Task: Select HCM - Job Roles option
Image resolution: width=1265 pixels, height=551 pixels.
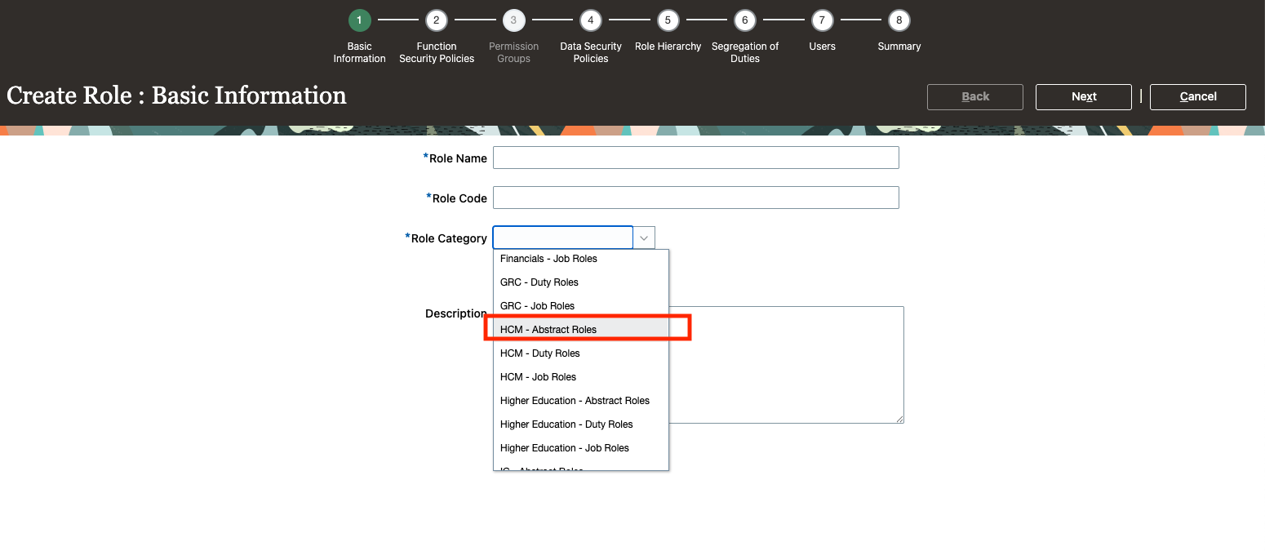Action: 539,377
